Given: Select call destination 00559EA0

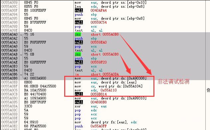Looking at the screenshot, I should coord(99,42).
